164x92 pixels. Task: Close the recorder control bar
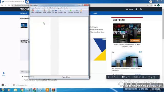coord(158,77)
